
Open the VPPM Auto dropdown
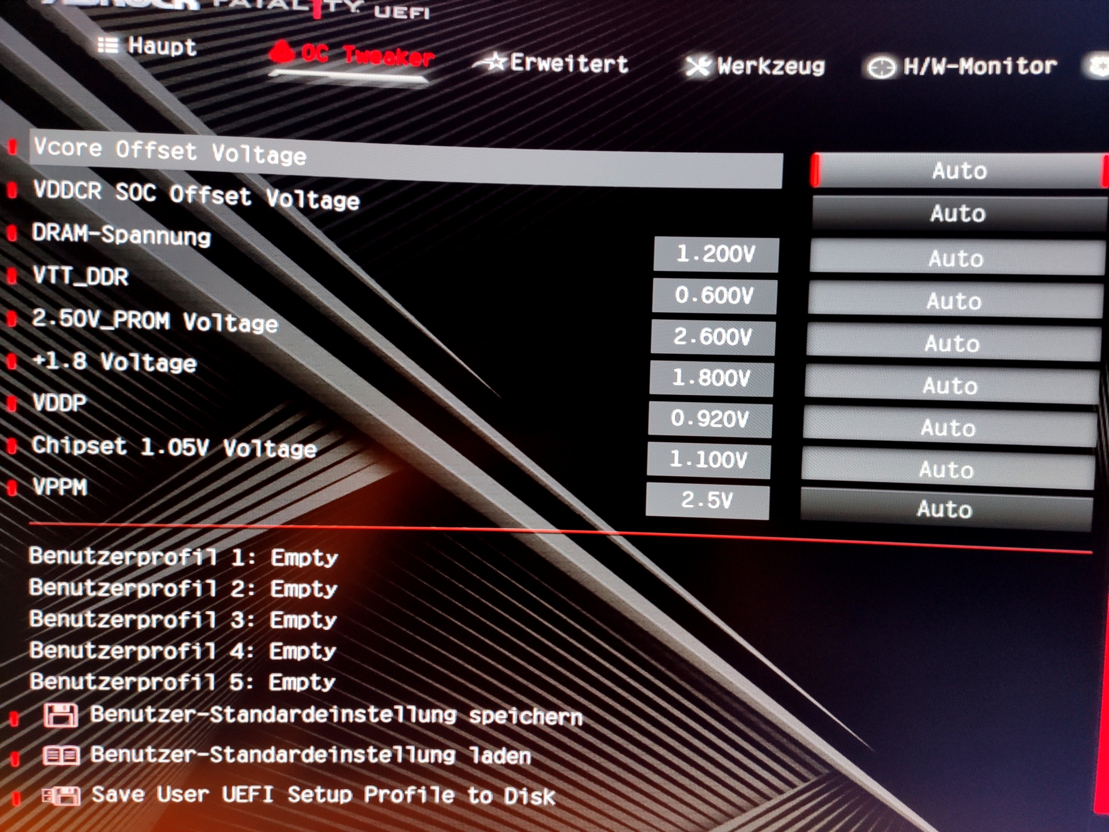click(945, 508)
